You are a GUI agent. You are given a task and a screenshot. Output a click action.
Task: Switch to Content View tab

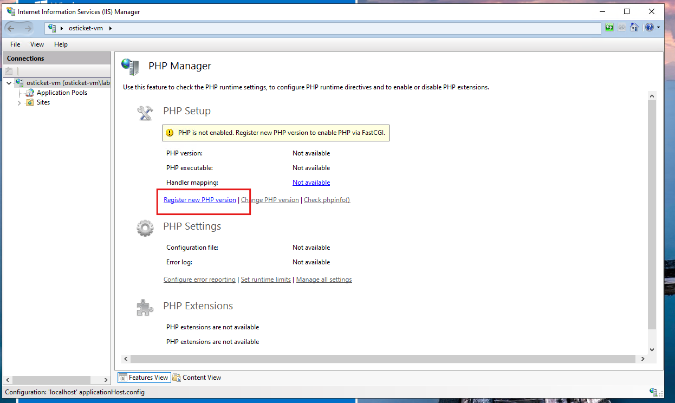point(197,378)
